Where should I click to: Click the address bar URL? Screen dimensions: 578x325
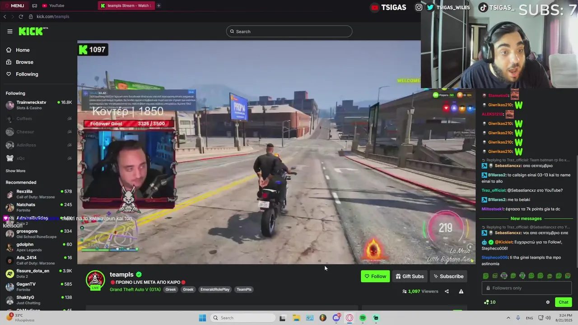tap(53, 17)
